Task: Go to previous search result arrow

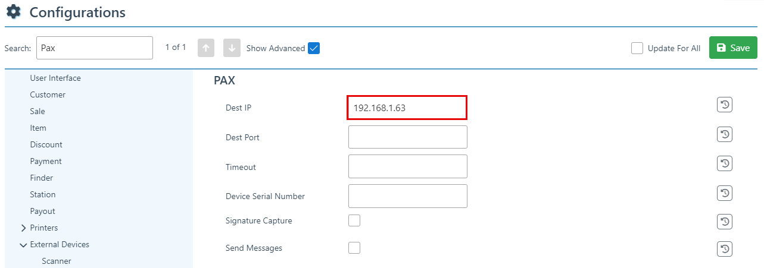Action: [206, 48]
